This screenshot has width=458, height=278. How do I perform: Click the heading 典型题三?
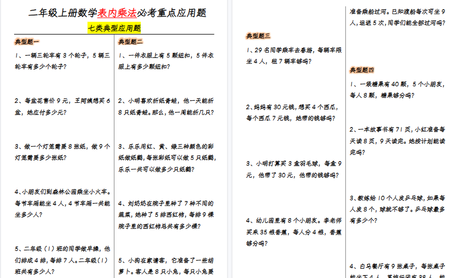tap(258, 36)
